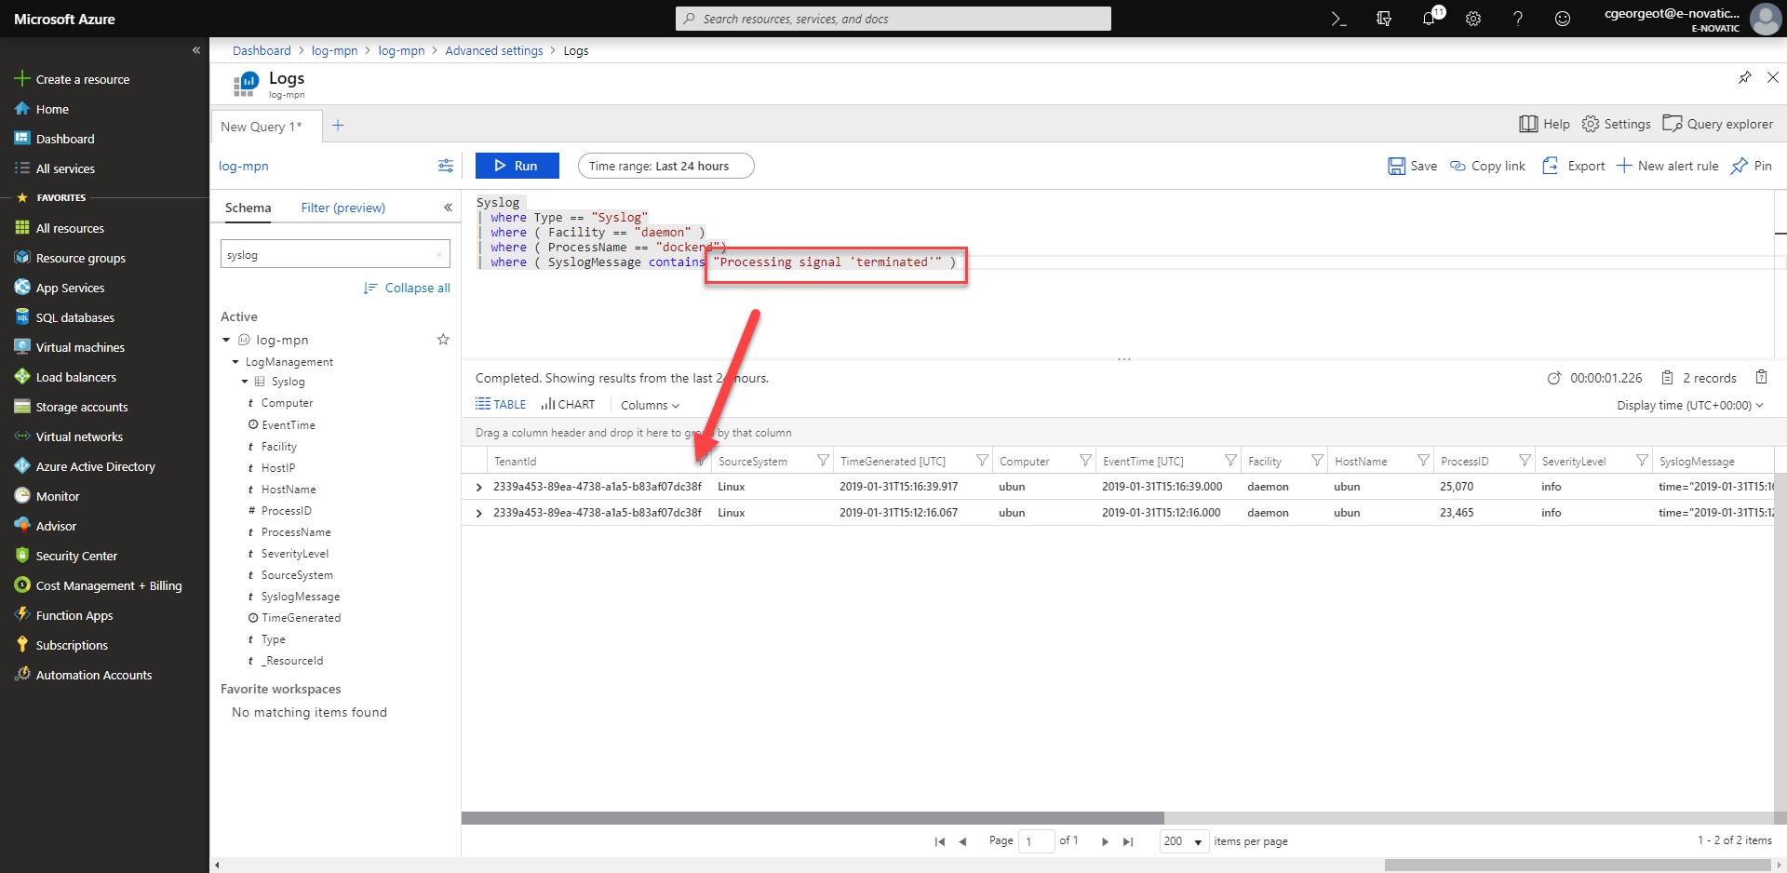Go to the first results page
The height and width of the screenshot is (873, 1787).
pos(940,841)
